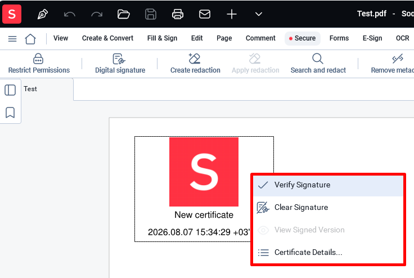Undo the last action
Screen dimensions: 414x278
(x=70, y=14)
